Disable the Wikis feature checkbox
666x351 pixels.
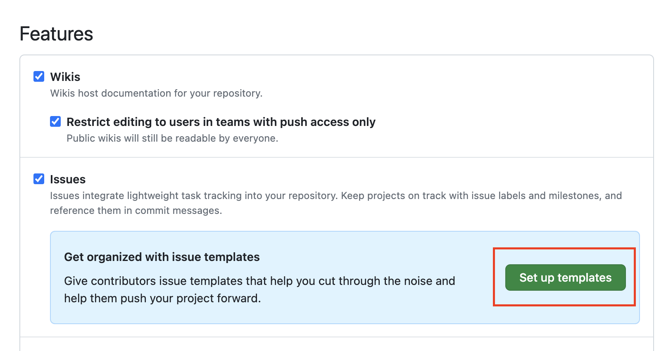(x=39, y=76)
